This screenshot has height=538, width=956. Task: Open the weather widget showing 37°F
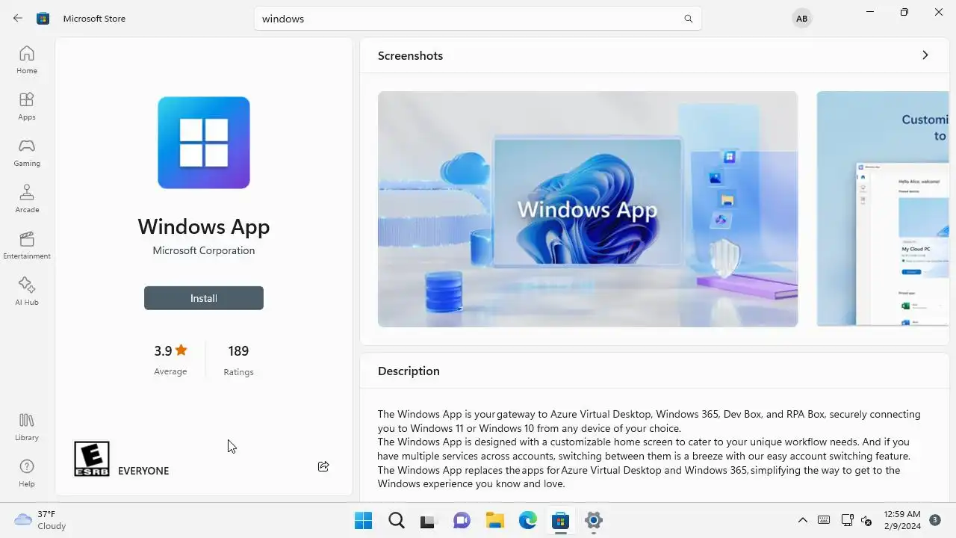click(x=41, y=520)
